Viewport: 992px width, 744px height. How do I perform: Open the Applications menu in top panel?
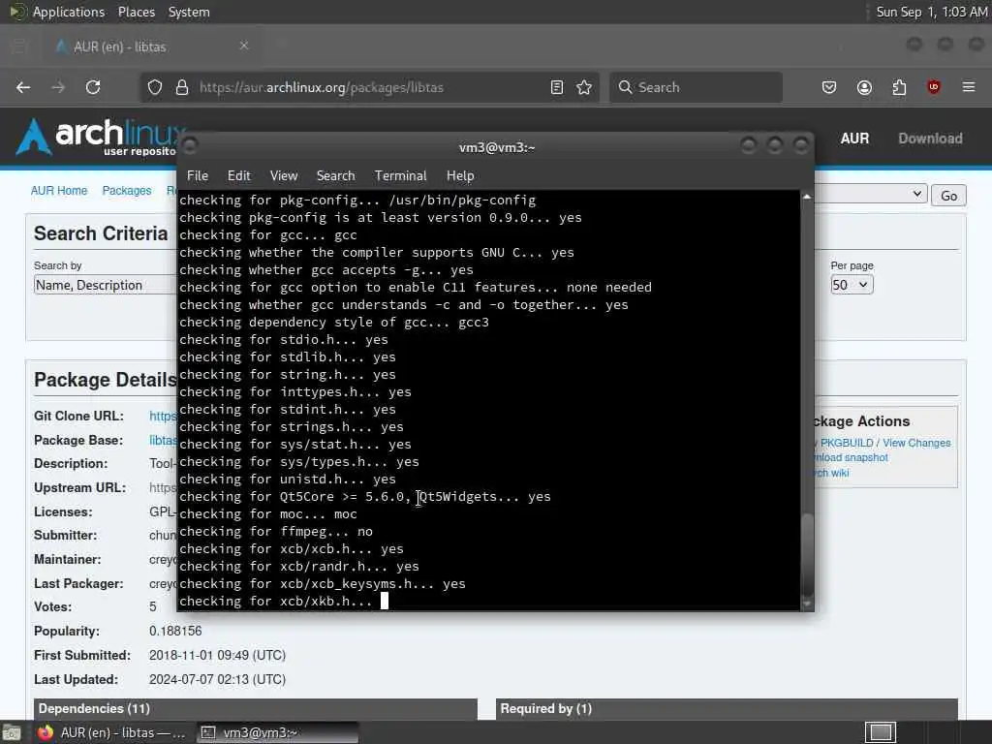(69, 12)
